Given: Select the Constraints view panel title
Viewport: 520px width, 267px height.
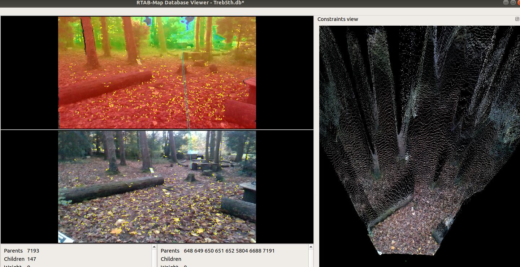Looking at the screenshot, I should pyautogui.click(x=338, y=19).
